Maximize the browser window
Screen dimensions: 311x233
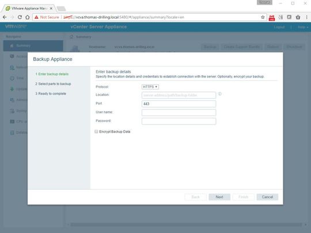tap(293, 3)
